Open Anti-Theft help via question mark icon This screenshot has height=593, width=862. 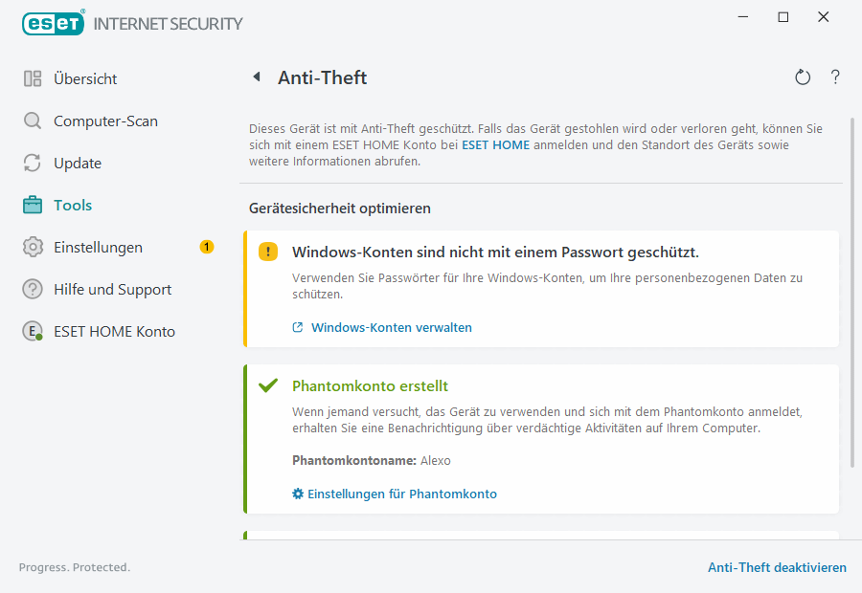[835, 77]
